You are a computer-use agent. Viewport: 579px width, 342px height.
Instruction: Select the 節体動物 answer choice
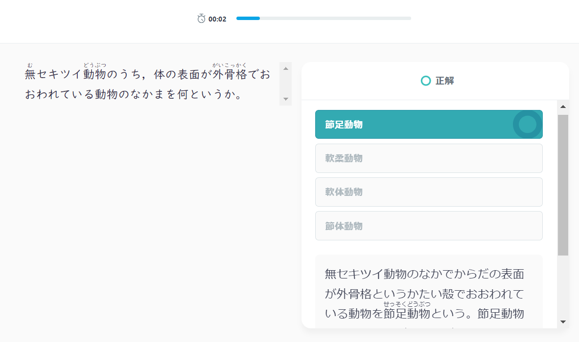click(429, 226)
